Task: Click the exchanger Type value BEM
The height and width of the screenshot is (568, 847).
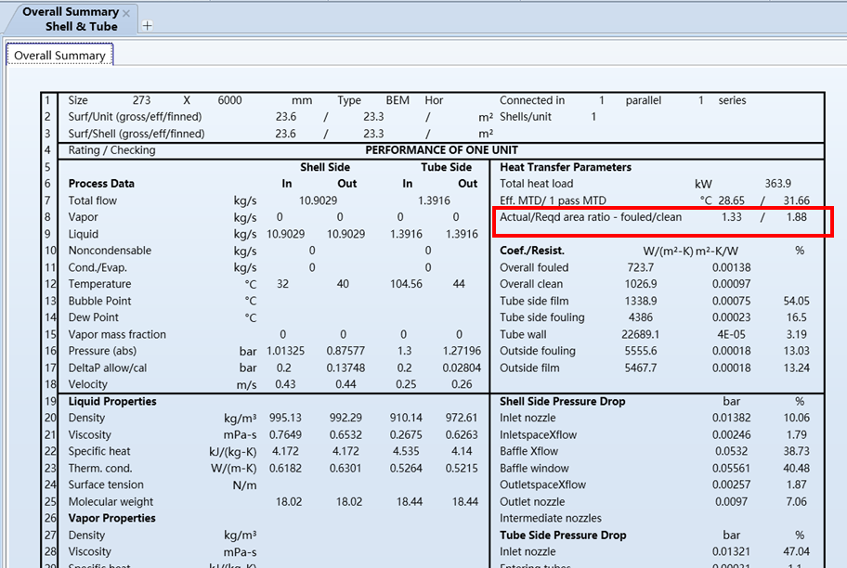Action: point(397,100)
